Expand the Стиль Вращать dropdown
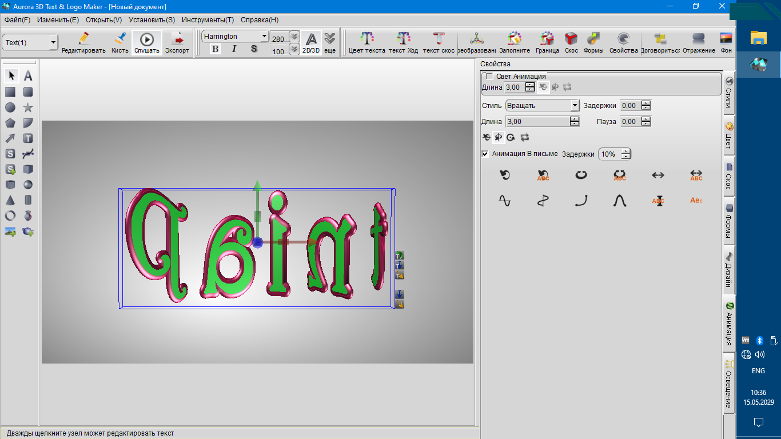Image resolution: width=781 pixels, height=439 pixels. tap(575, 106)
